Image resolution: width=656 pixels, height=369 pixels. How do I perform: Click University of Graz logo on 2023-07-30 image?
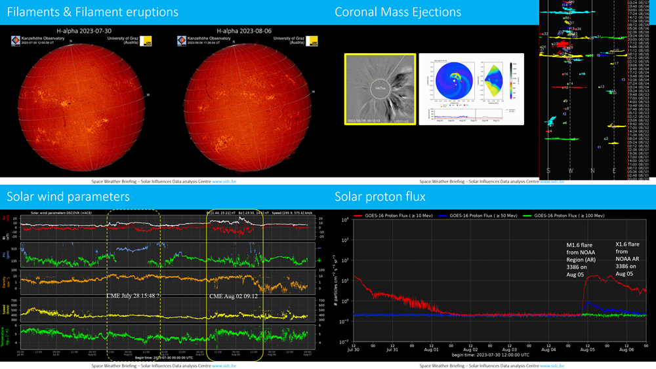[147, 41]
